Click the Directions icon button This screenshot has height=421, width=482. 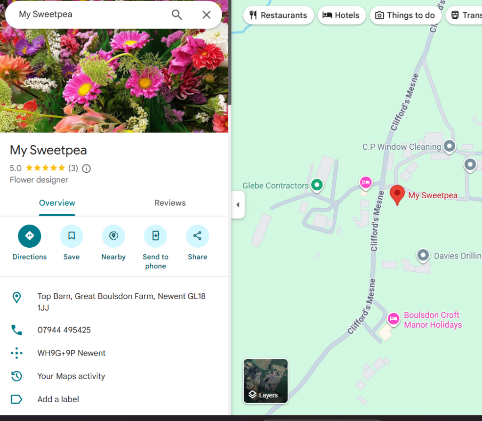29,236
